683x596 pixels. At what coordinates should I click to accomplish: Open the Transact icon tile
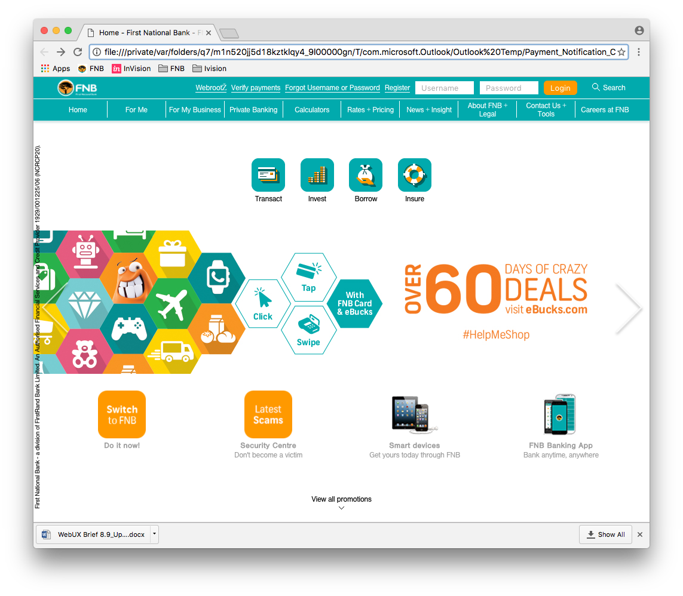click(x=268, y=175)
